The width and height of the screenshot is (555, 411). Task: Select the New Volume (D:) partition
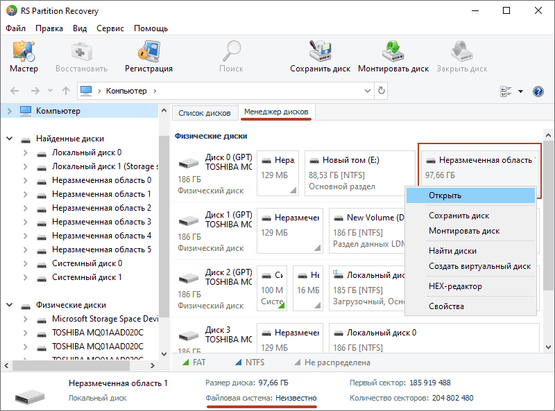pos(367,231)
